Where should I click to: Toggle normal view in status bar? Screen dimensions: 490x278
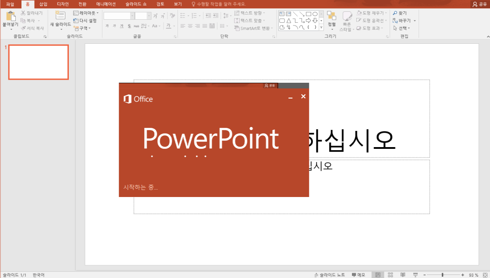tap(378, 275)
